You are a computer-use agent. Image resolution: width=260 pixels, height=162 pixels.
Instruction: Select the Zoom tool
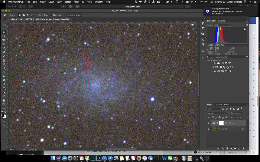coord(4,105)
